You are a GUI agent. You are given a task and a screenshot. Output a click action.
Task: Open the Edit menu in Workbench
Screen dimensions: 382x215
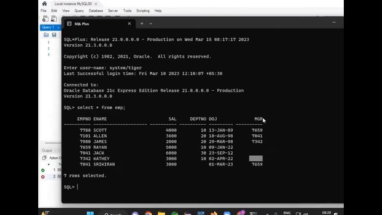pos(54,11)
